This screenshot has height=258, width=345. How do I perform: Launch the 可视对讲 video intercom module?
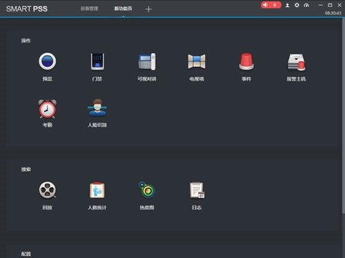[147, 61]
